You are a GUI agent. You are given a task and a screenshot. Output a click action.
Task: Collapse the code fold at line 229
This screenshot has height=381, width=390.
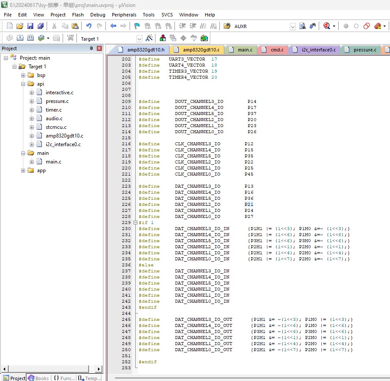click(135, 222)
